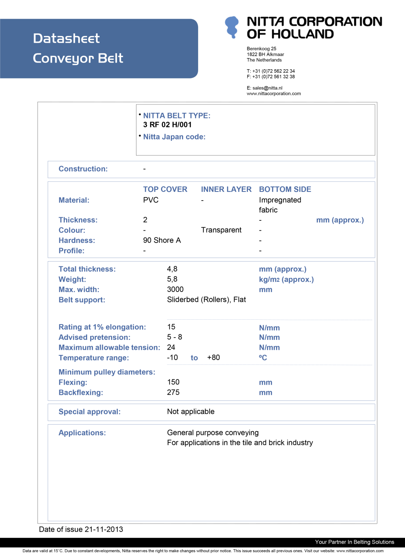Click the "TOP COVER" column header

click(x=165, y=189)
